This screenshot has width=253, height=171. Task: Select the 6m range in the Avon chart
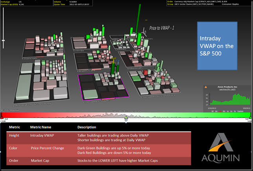tap(224, 111)
